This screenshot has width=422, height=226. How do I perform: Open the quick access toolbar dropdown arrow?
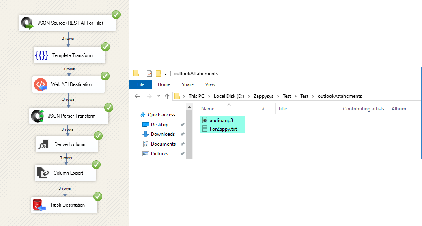coord(166,74)
